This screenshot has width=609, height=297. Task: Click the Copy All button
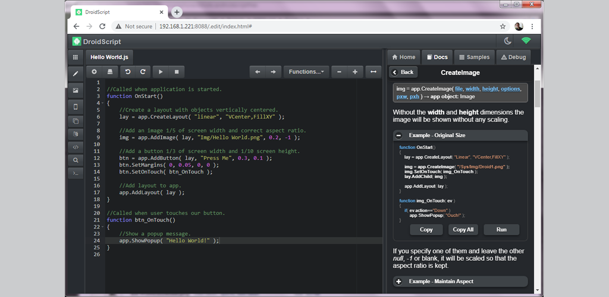click(x=463, y=229)
